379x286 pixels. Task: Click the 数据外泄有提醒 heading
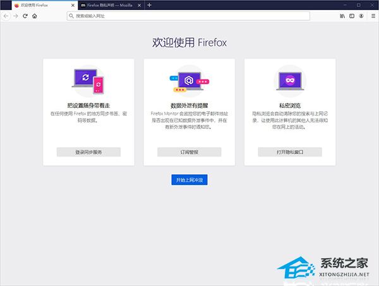tap(189, 105)
